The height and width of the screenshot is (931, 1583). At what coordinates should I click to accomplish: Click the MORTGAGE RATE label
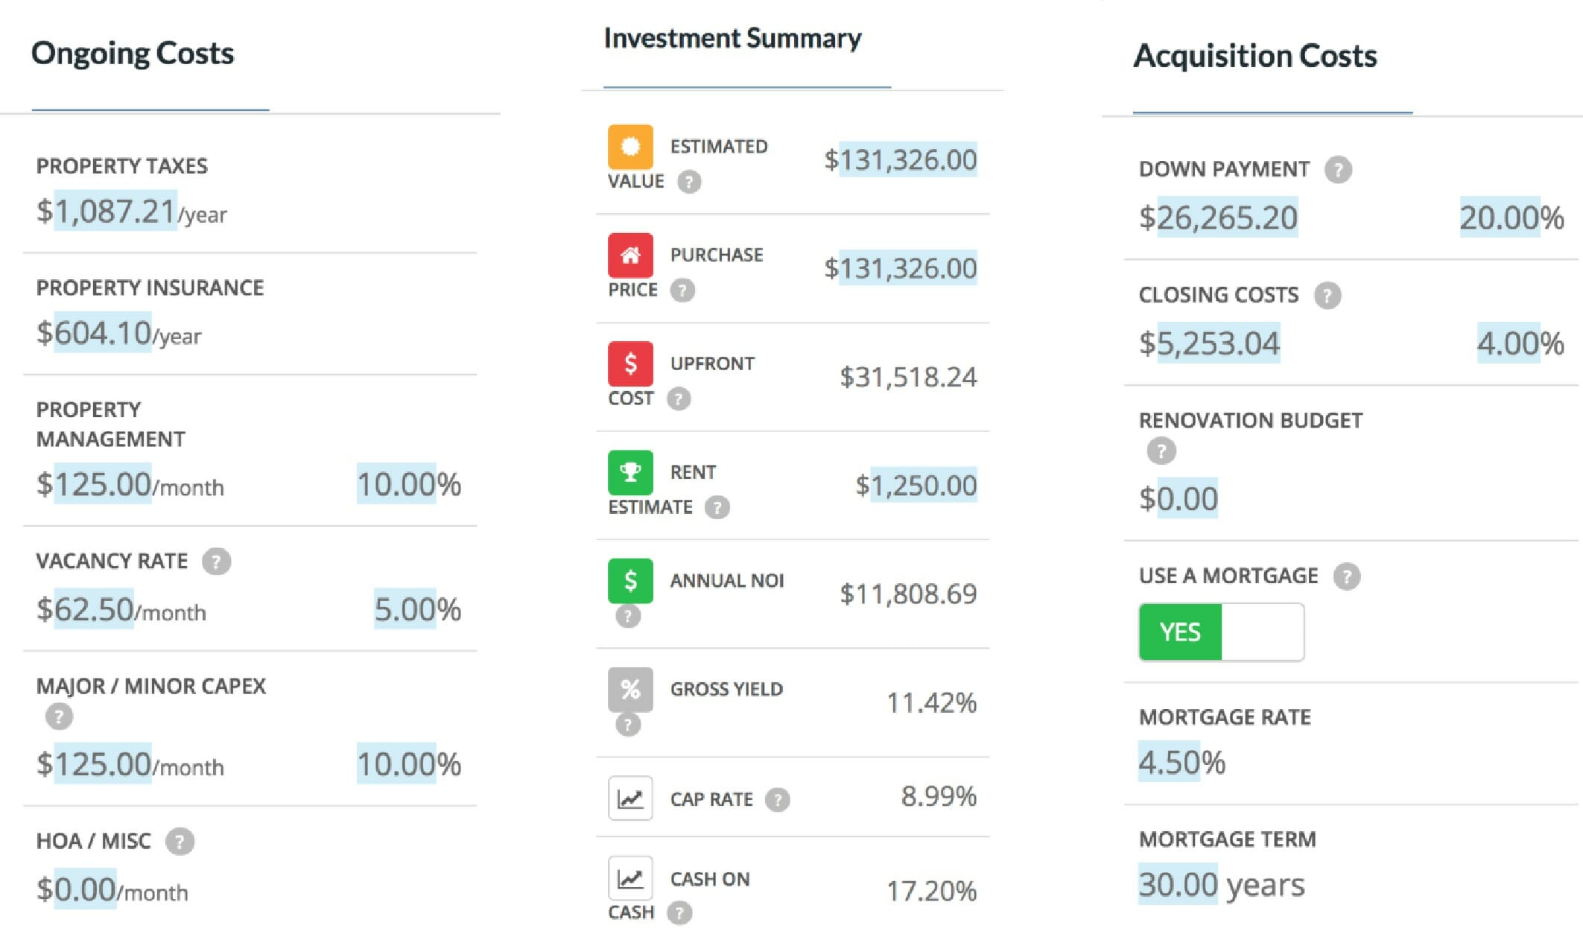tap(1225, 717)
